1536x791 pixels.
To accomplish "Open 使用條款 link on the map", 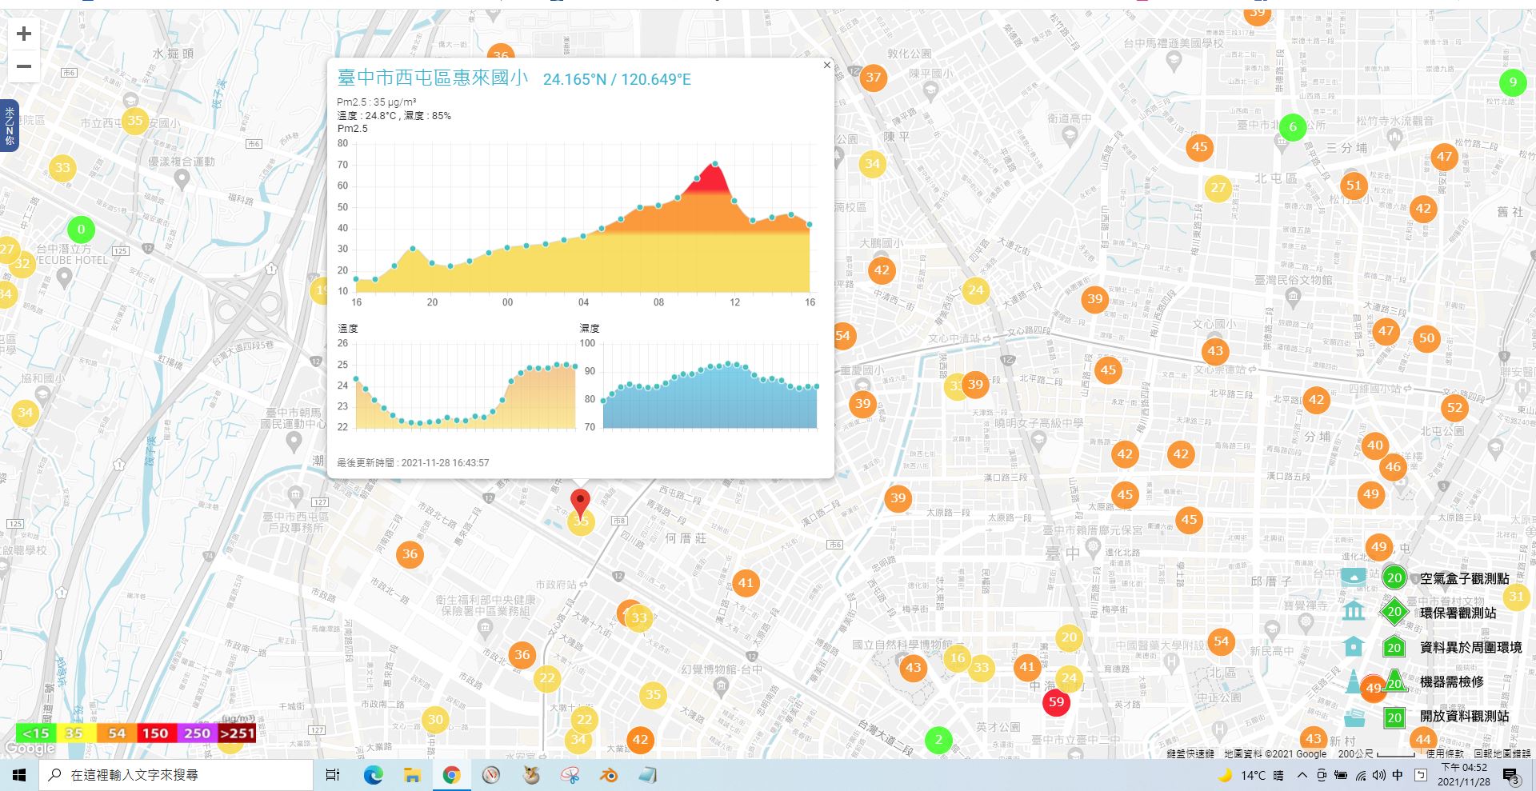I will [1445, 754].
